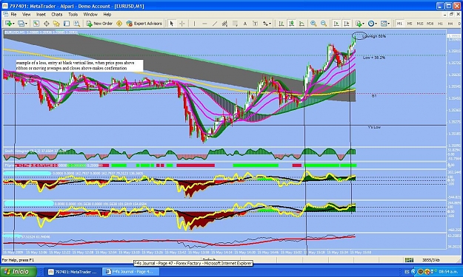Click the chart document icon beside File
463x277 pixels.
tap(5, 15)
